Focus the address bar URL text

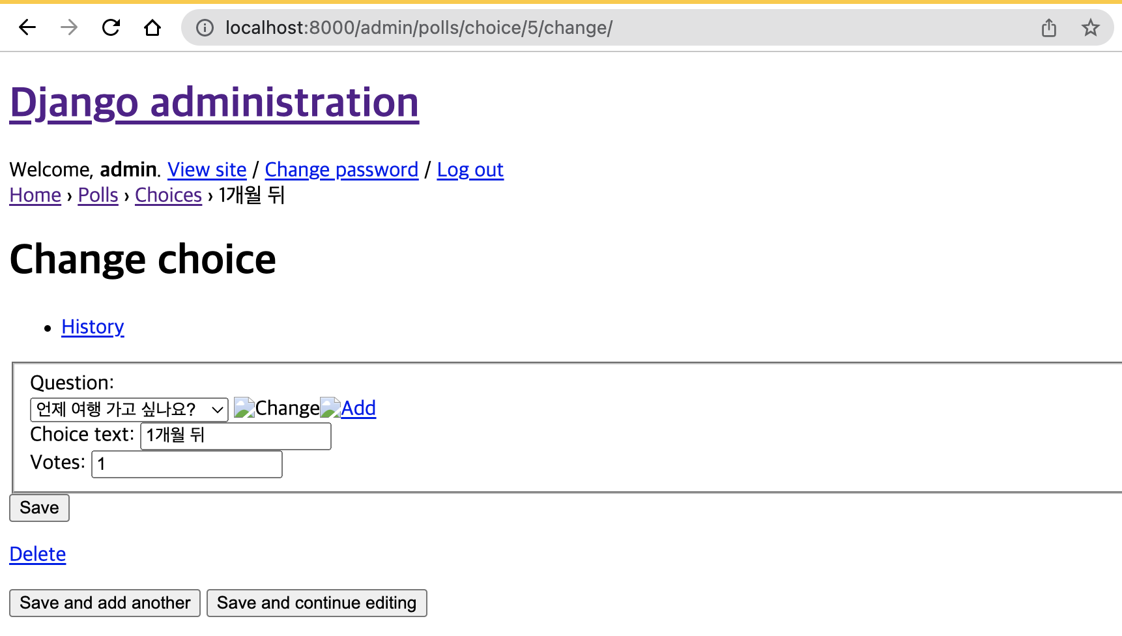tap(419, 27)
